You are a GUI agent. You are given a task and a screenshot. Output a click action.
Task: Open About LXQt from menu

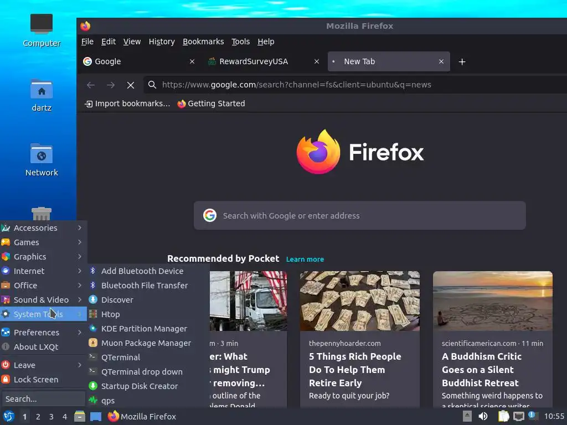coord(43,346)
